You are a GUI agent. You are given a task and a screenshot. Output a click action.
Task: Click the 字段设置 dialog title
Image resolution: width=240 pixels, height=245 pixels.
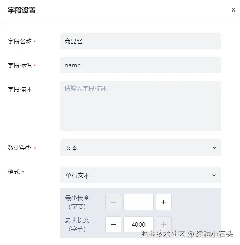coord(22,10)
